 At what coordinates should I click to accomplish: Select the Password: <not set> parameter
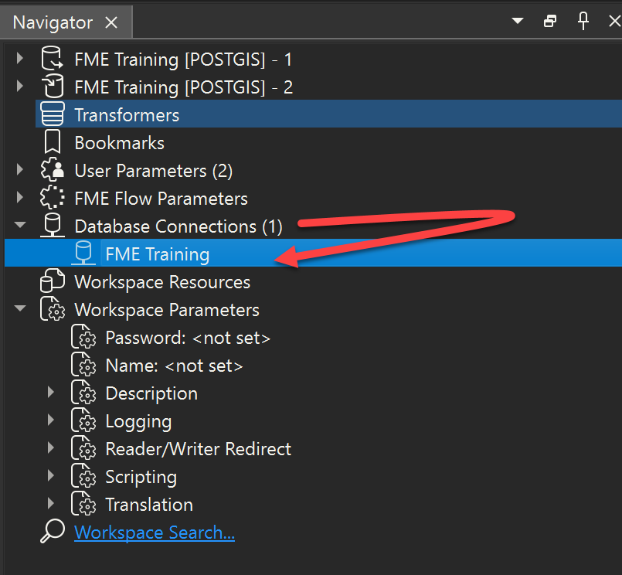tap(188, 338)
